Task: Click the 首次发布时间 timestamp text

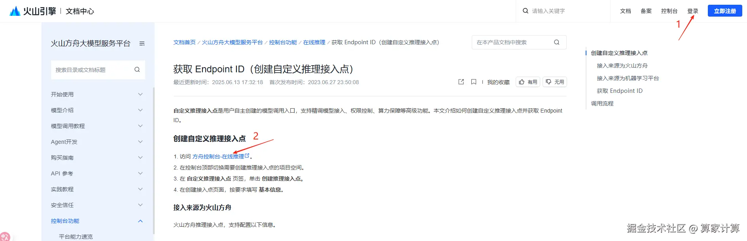Action: point(314,82)
